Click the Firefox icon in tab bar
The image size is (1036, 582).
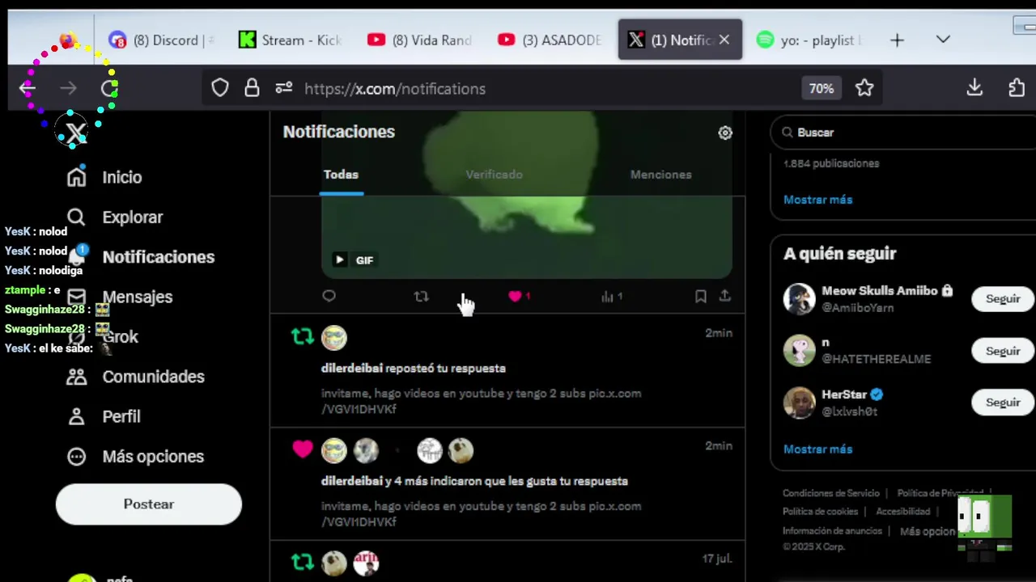[x=68, y=40]
